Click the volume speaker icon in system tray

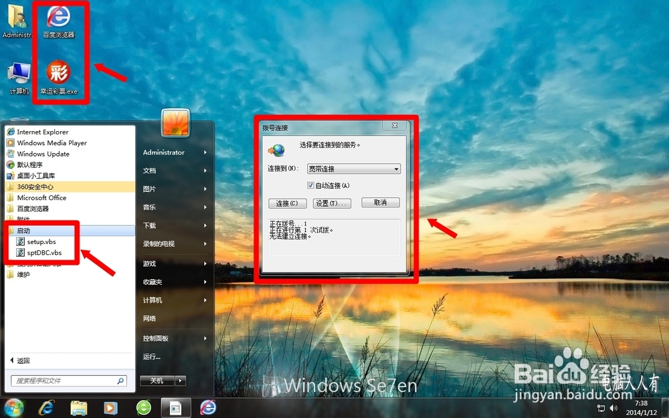pos(614,407)
